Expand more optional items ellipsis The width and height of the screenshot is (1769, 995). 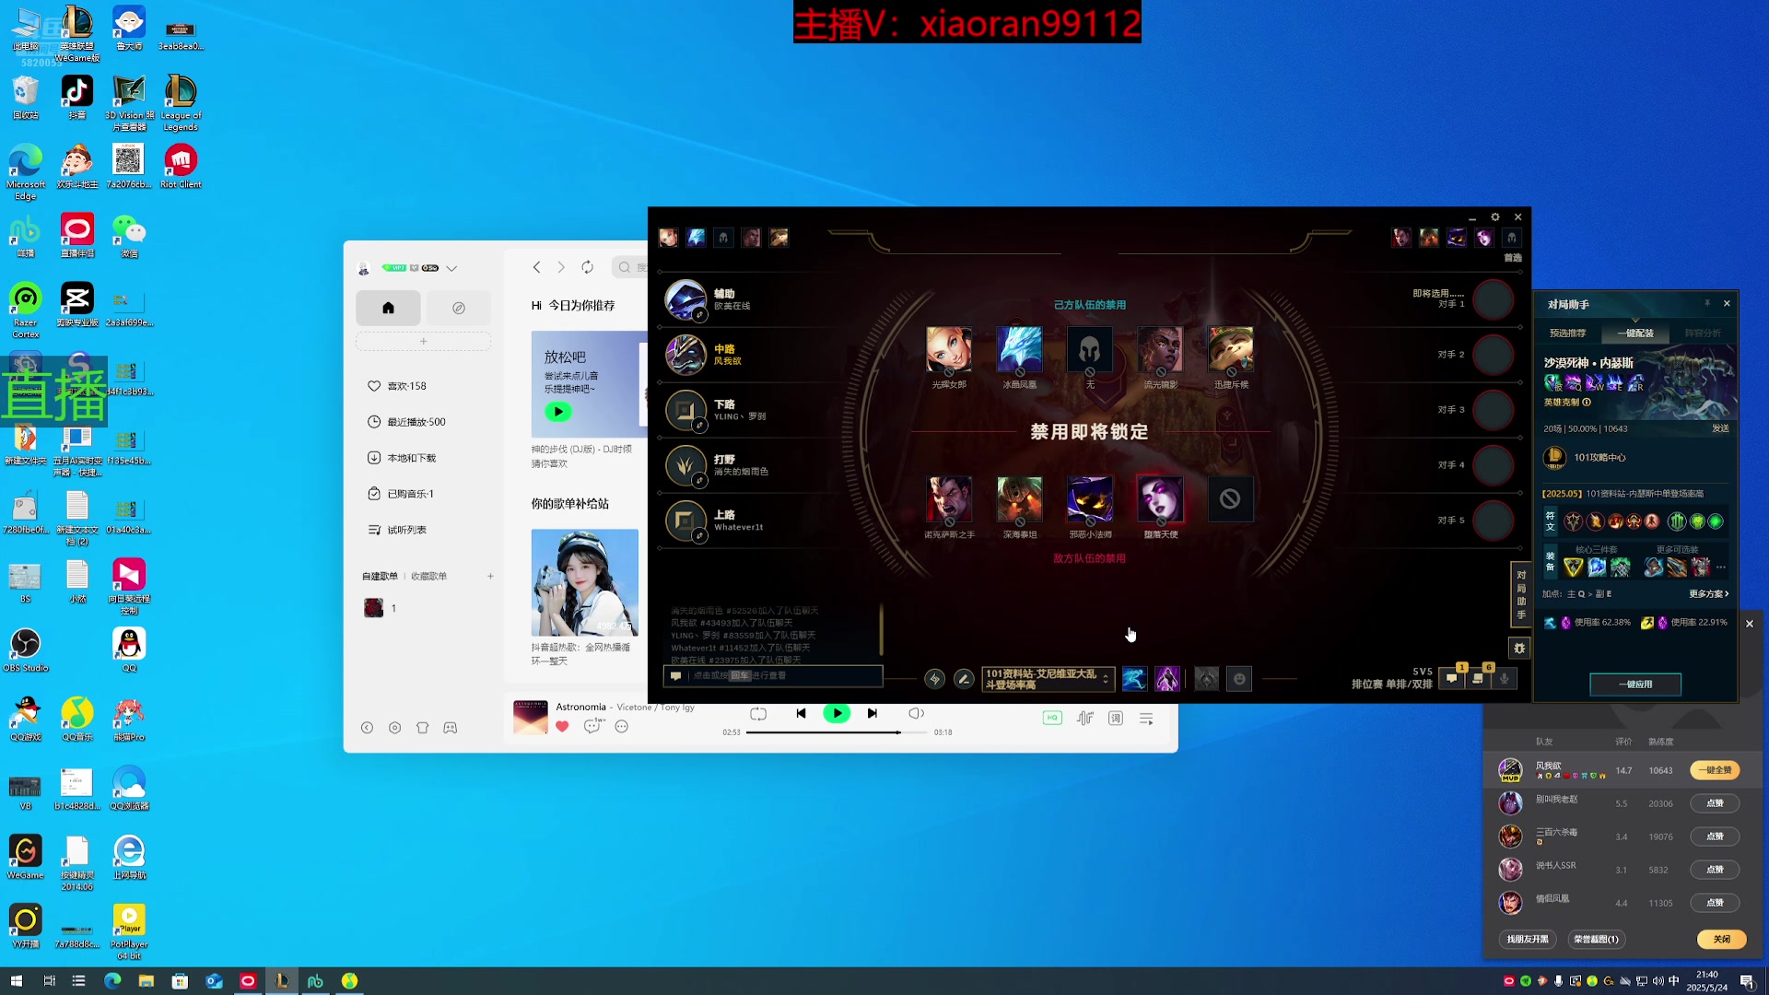(1721, 568)
